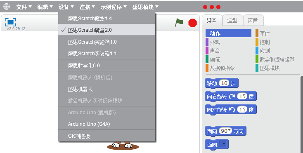Edit degrees field in 向左旋转 block

click(x=242, y=110)
